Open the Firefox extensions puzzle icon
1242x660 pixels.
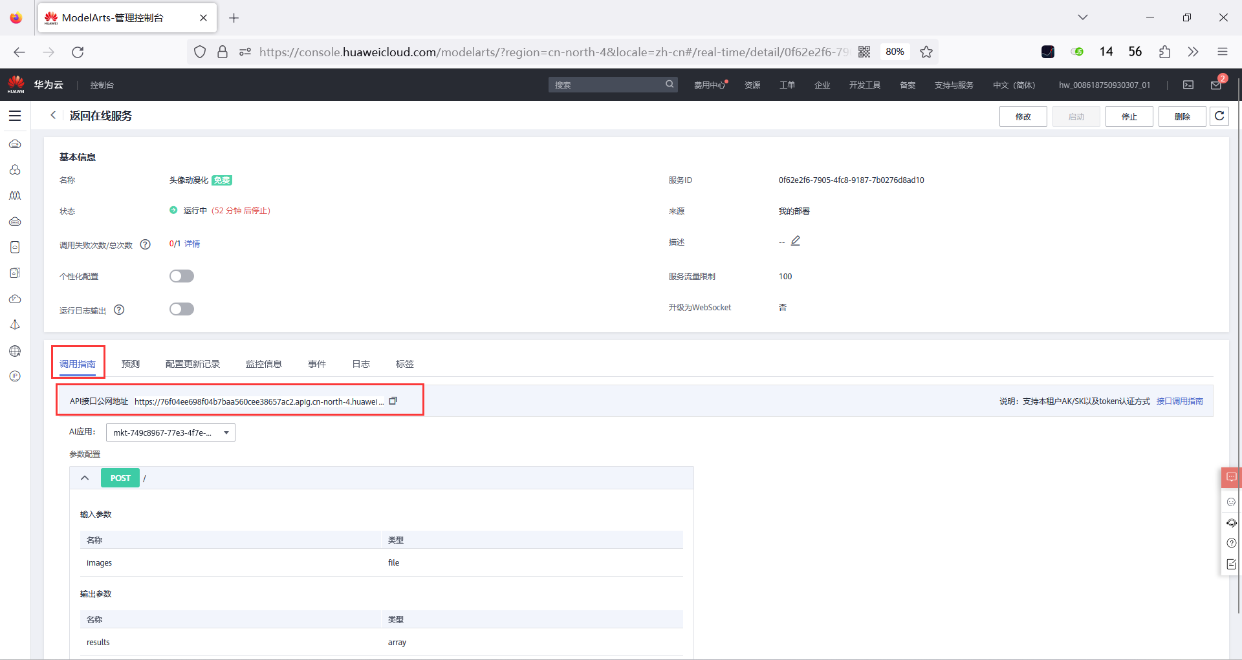(x=1164, y=52)
